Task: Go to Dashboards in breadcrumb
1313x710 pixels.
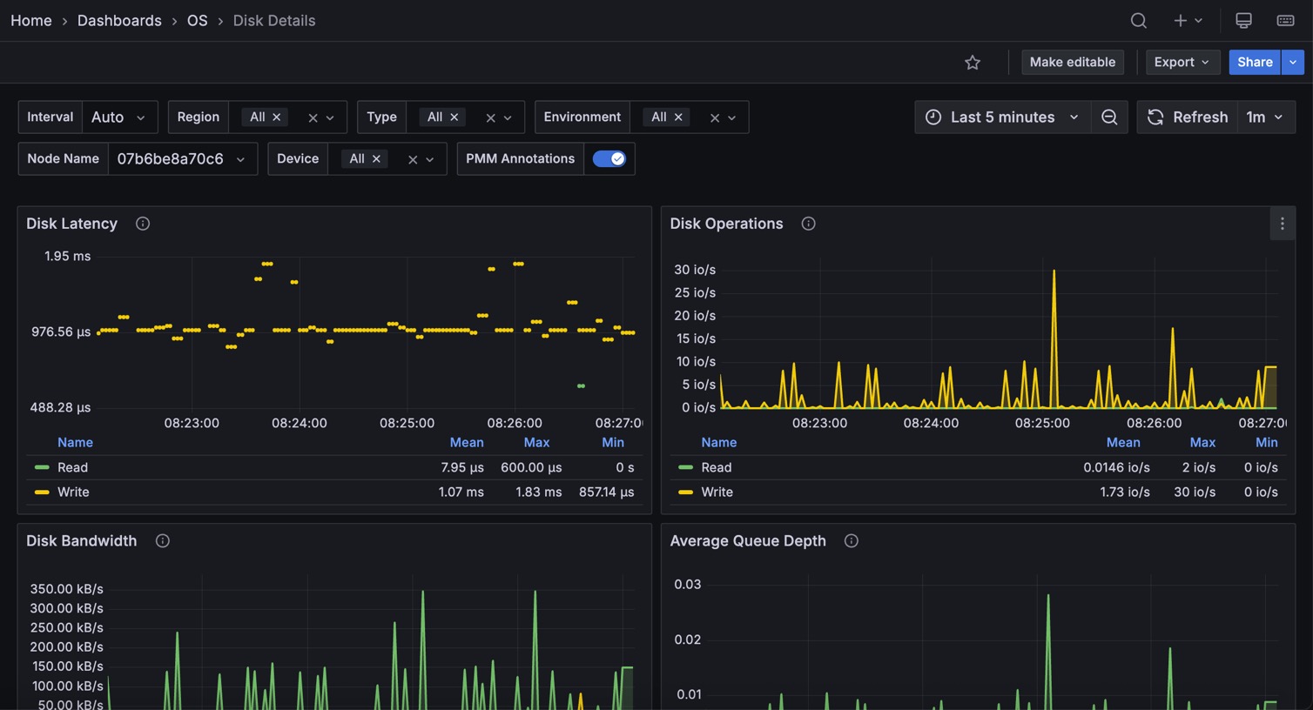Action: tap(119, 21)
